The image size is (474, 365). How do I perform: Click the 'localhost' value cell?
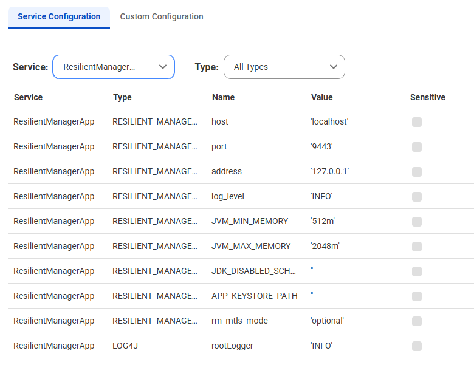coord(329,121)
